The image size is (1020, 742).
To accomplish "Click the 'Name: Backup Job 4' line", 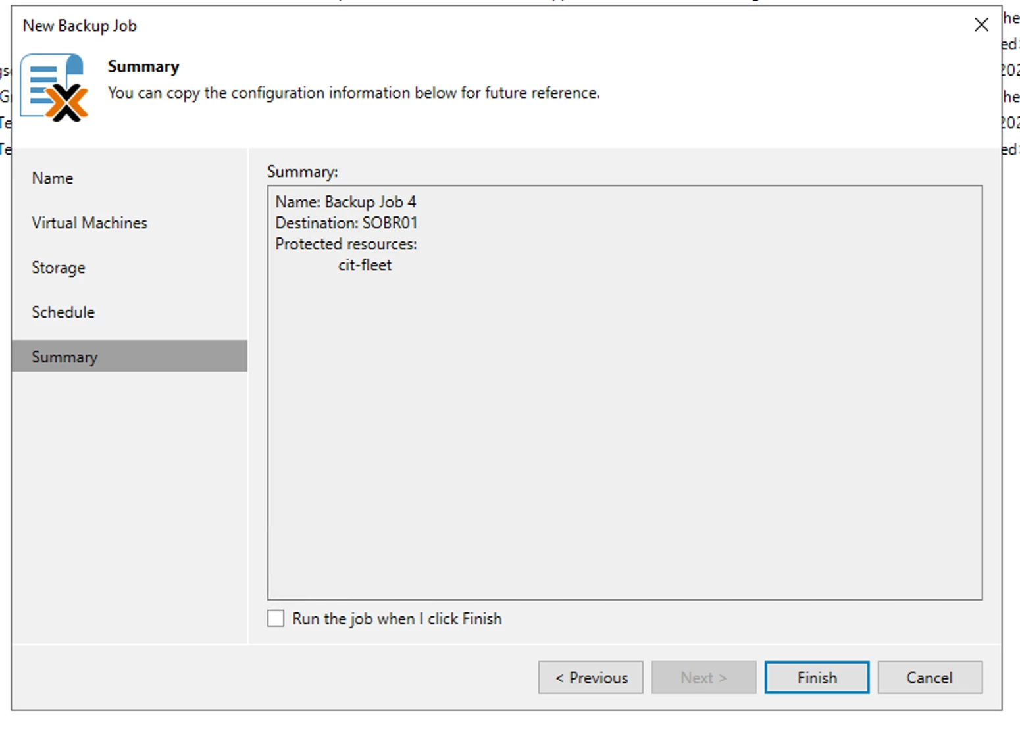I will click(x=345, y=202).
